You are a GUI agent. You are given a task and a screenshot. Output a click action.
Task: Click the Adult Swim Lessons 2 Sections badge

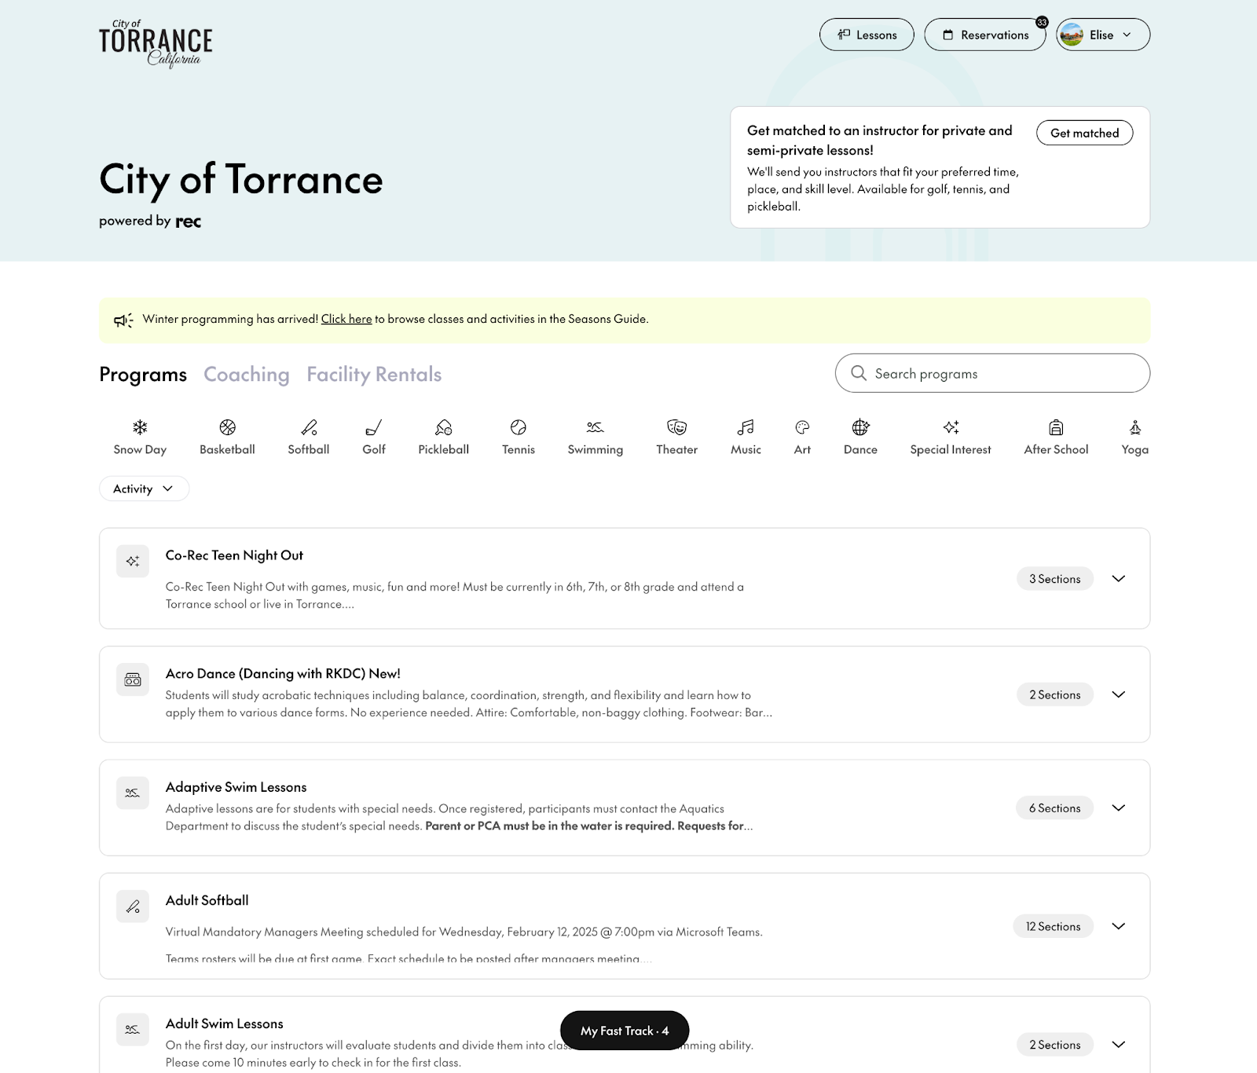pyautogui.click(x=1055, y=1045)
